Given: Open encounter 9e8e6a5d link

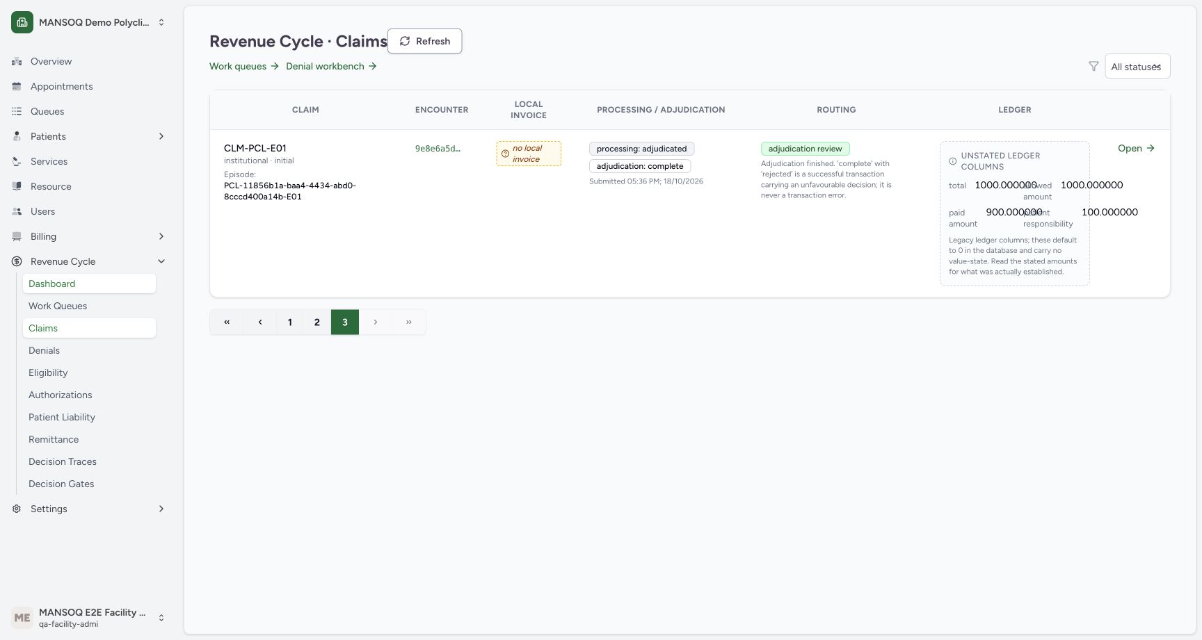Looking at the screenshot, I should pyautogui.click(x=438, y=148).
